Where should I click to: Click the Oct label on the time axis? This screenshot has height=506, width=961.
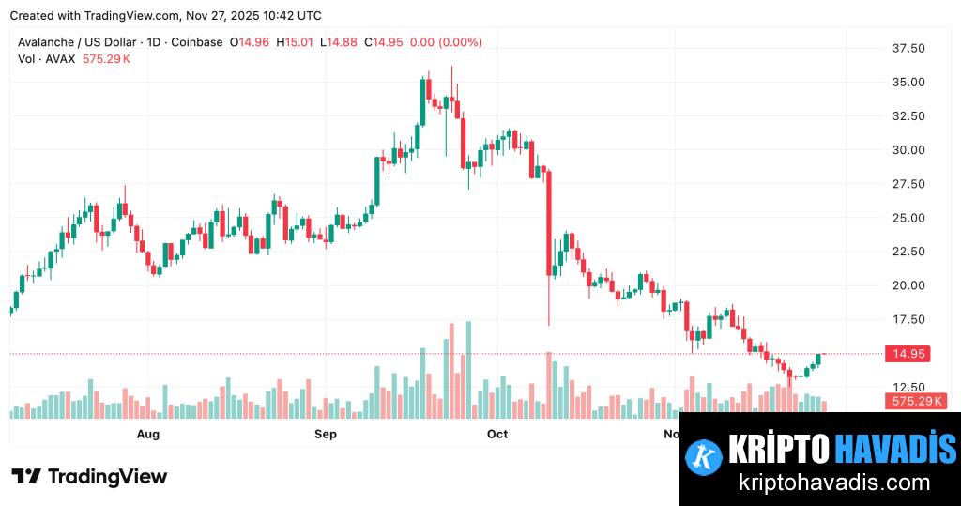[x=496, y=434]
